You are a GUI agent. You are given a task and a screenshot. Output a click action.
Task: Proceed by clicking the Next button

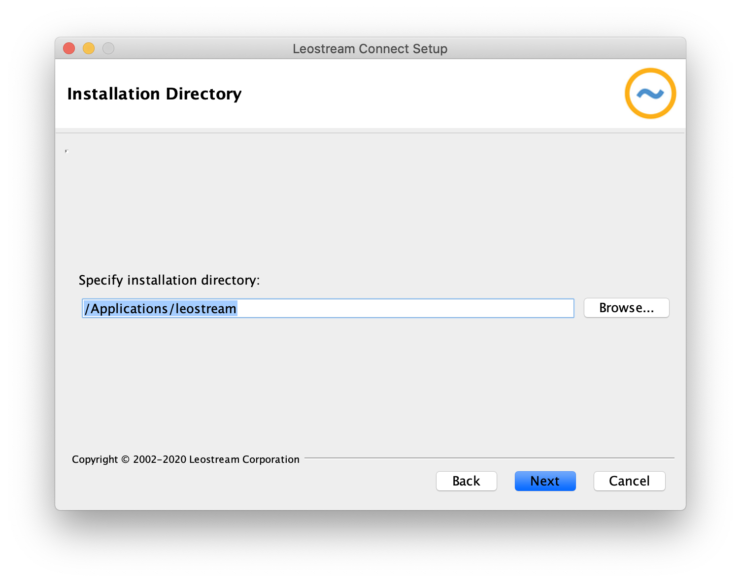point(545,481)
